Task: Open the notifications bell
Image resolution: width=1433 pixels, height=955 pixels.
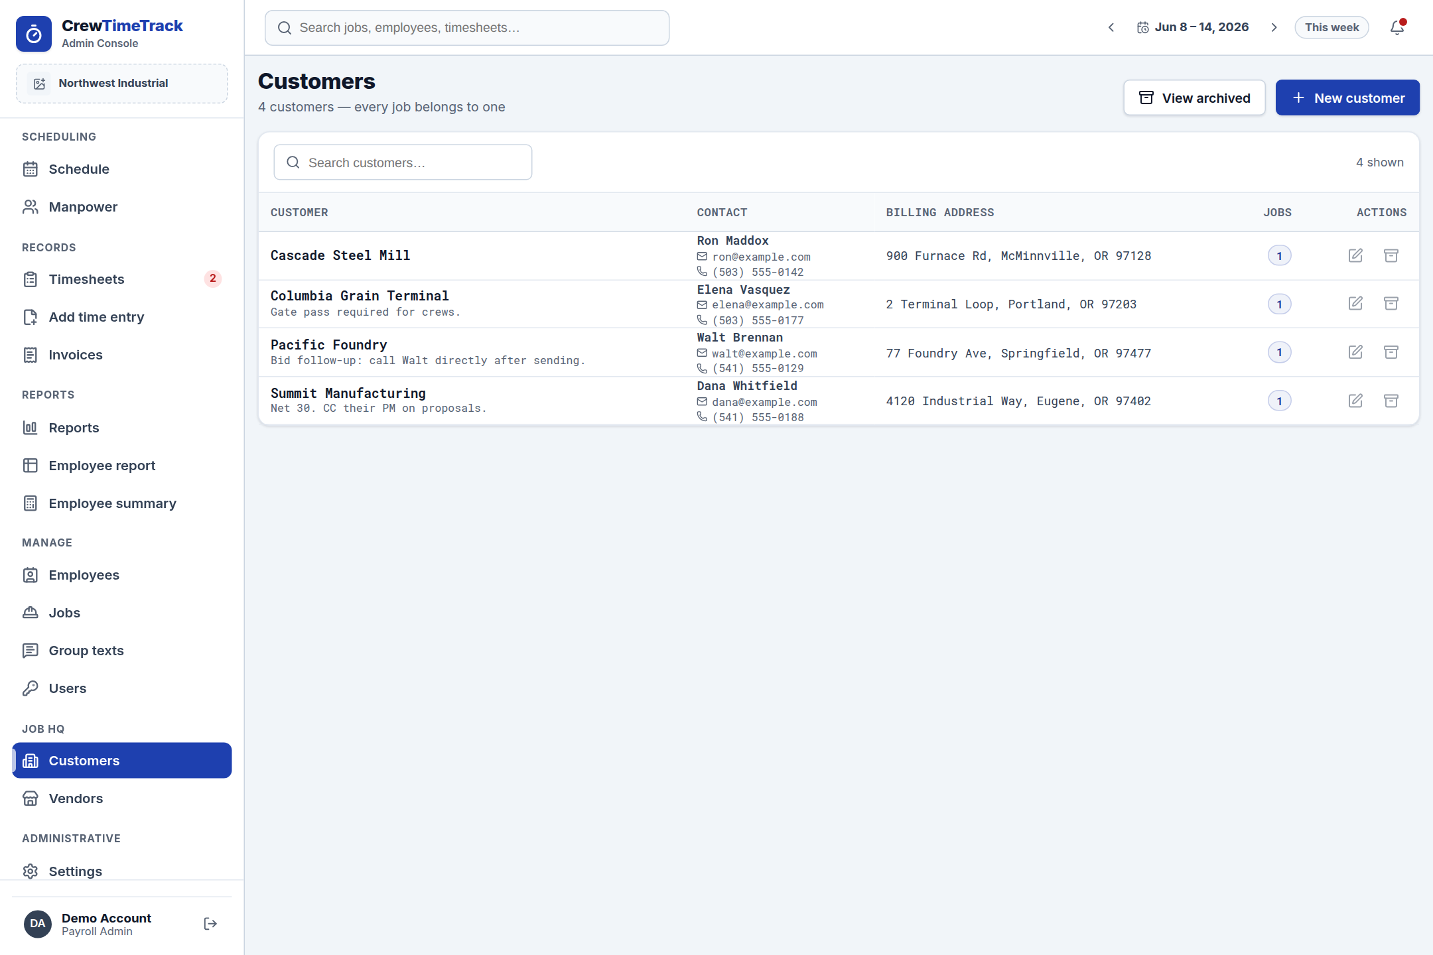Action: tap(1397, 27)
